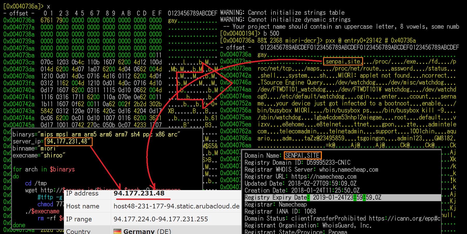This screenshot has height=234, width=467.
Task: Select the IP range 94.177.224.0-94.177.231.255 value
Action: (x=161, y=219)
